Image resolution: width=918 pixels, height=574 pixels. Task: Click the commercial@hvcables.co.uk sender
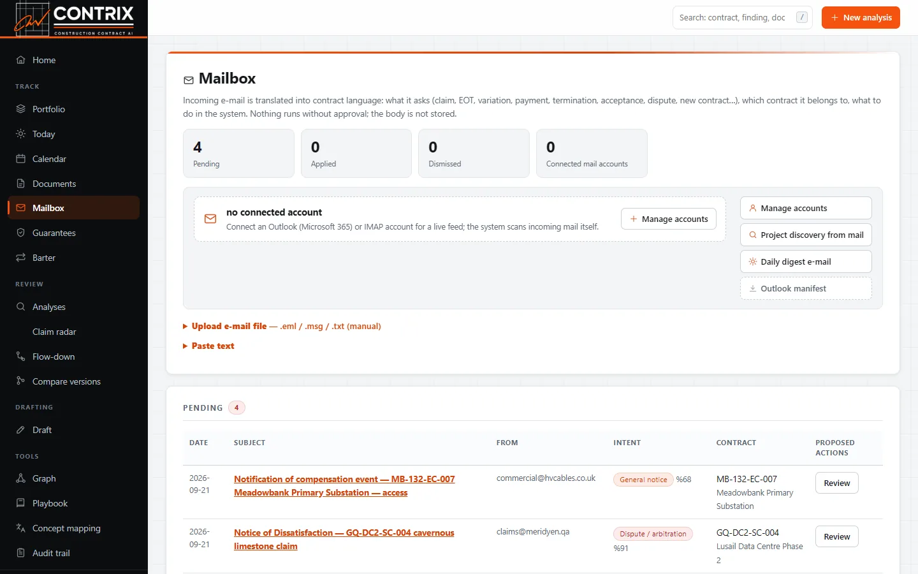pos(546,478)
